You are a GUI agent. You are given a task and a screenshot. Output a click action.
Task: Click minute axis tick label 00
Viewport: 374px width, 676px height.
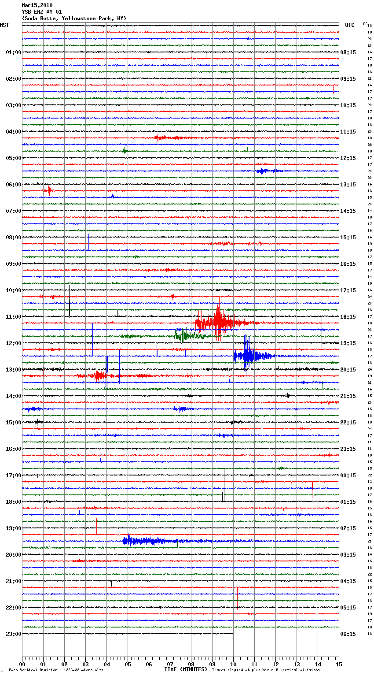(x=22, y=664)
